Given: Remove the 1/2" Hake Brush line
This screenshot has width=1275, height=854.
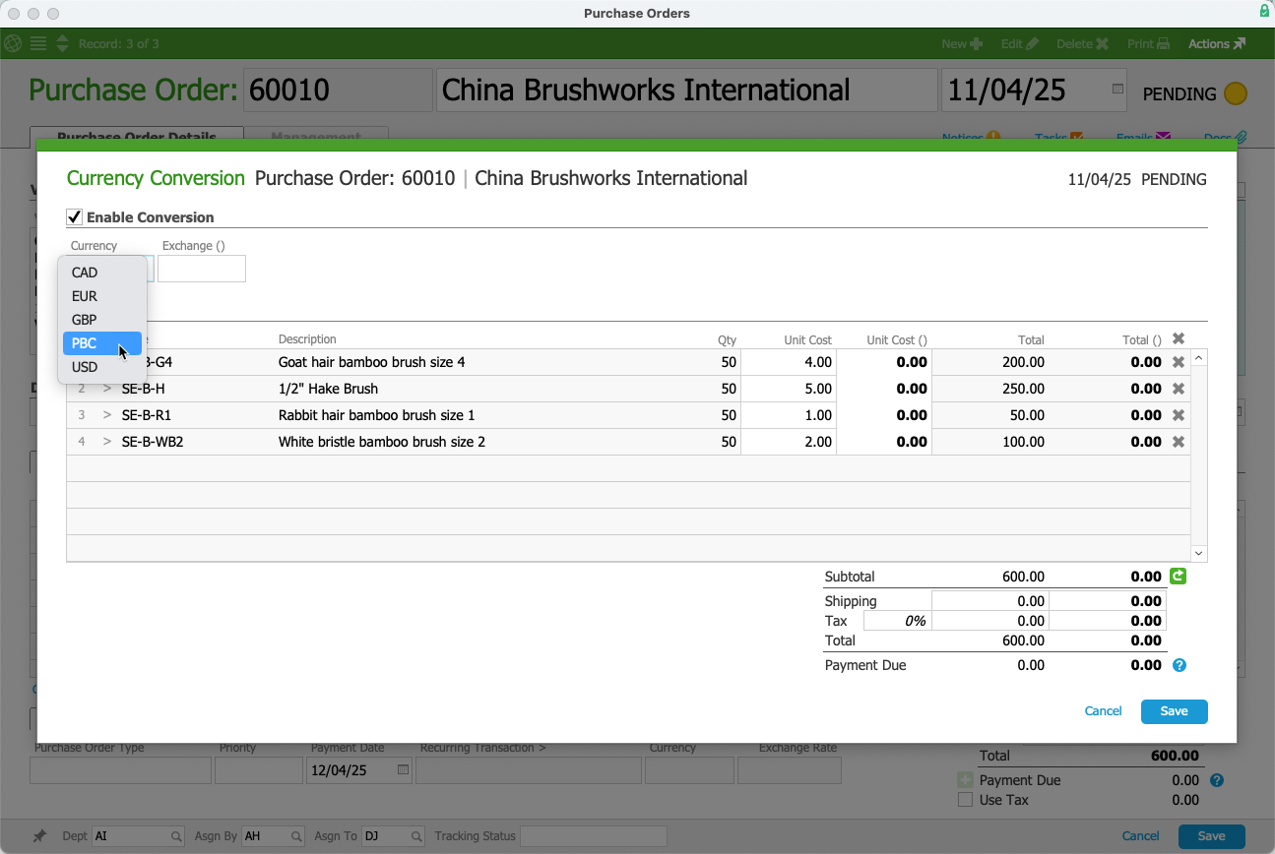Looking at the screenshot, I should (x=1179, y=389).
